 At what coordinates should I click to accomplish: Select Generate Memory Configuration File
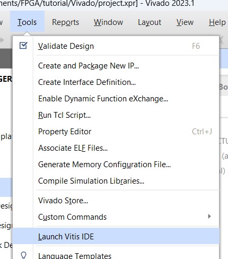click(x=116, y=165)
